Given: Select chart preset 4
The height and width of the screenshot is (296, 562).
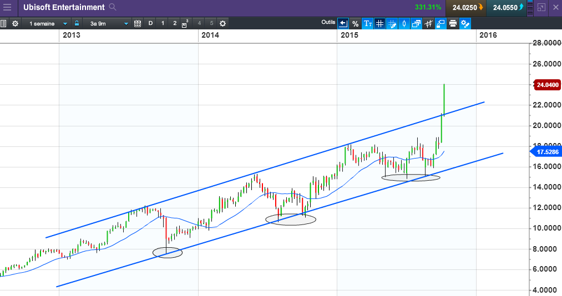Looking at the screenshot, I should 199,23.
